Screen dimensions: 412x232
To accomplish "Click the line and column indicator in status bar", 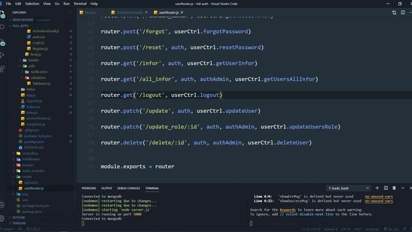I will point(311,229).
